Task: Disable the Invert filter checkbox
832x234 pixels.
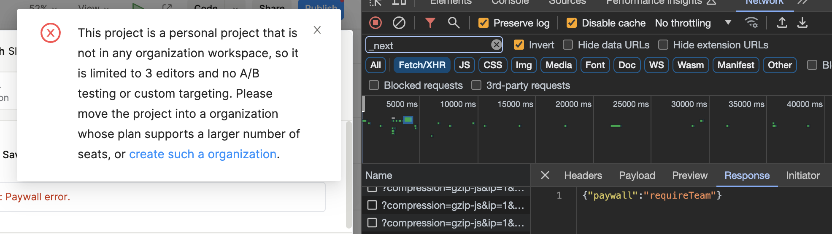Action: coord(519,45)
